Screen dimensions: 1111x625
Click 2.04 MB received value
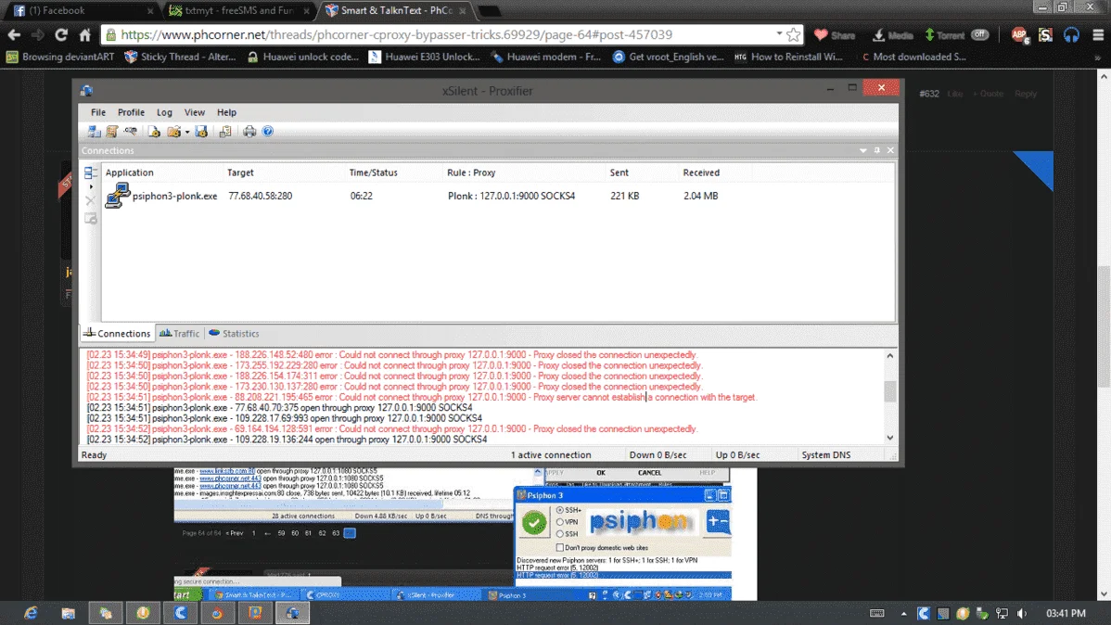tap(701, 197)
